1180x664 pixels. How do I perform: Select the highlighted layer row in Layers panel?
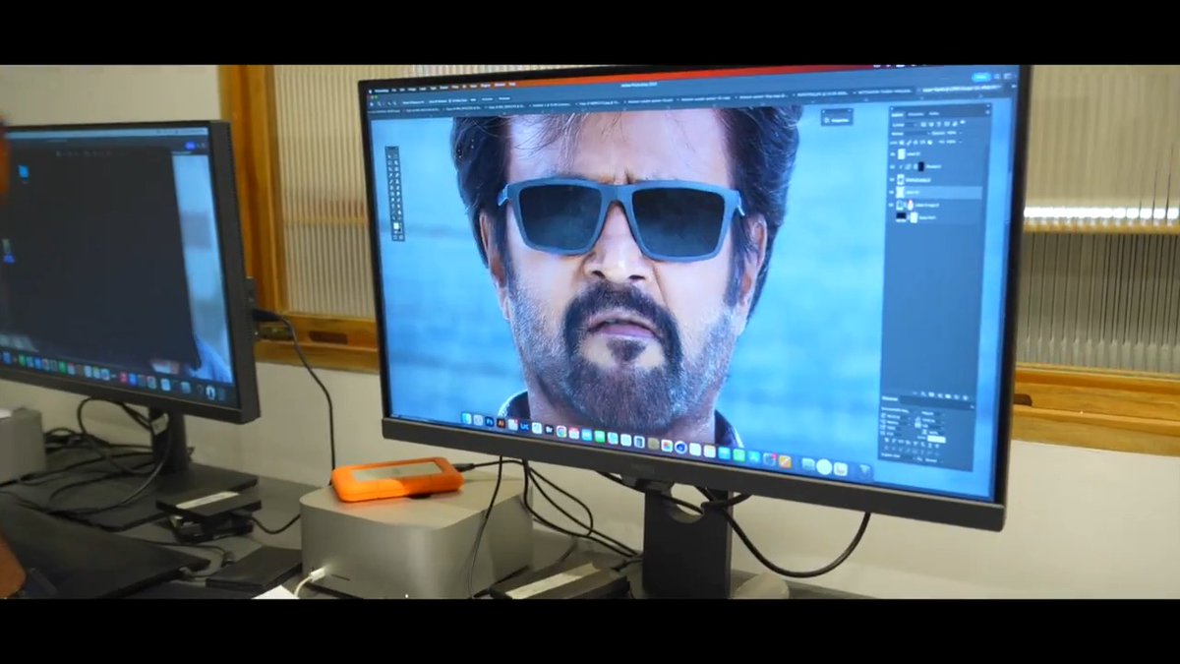[937, 192]
